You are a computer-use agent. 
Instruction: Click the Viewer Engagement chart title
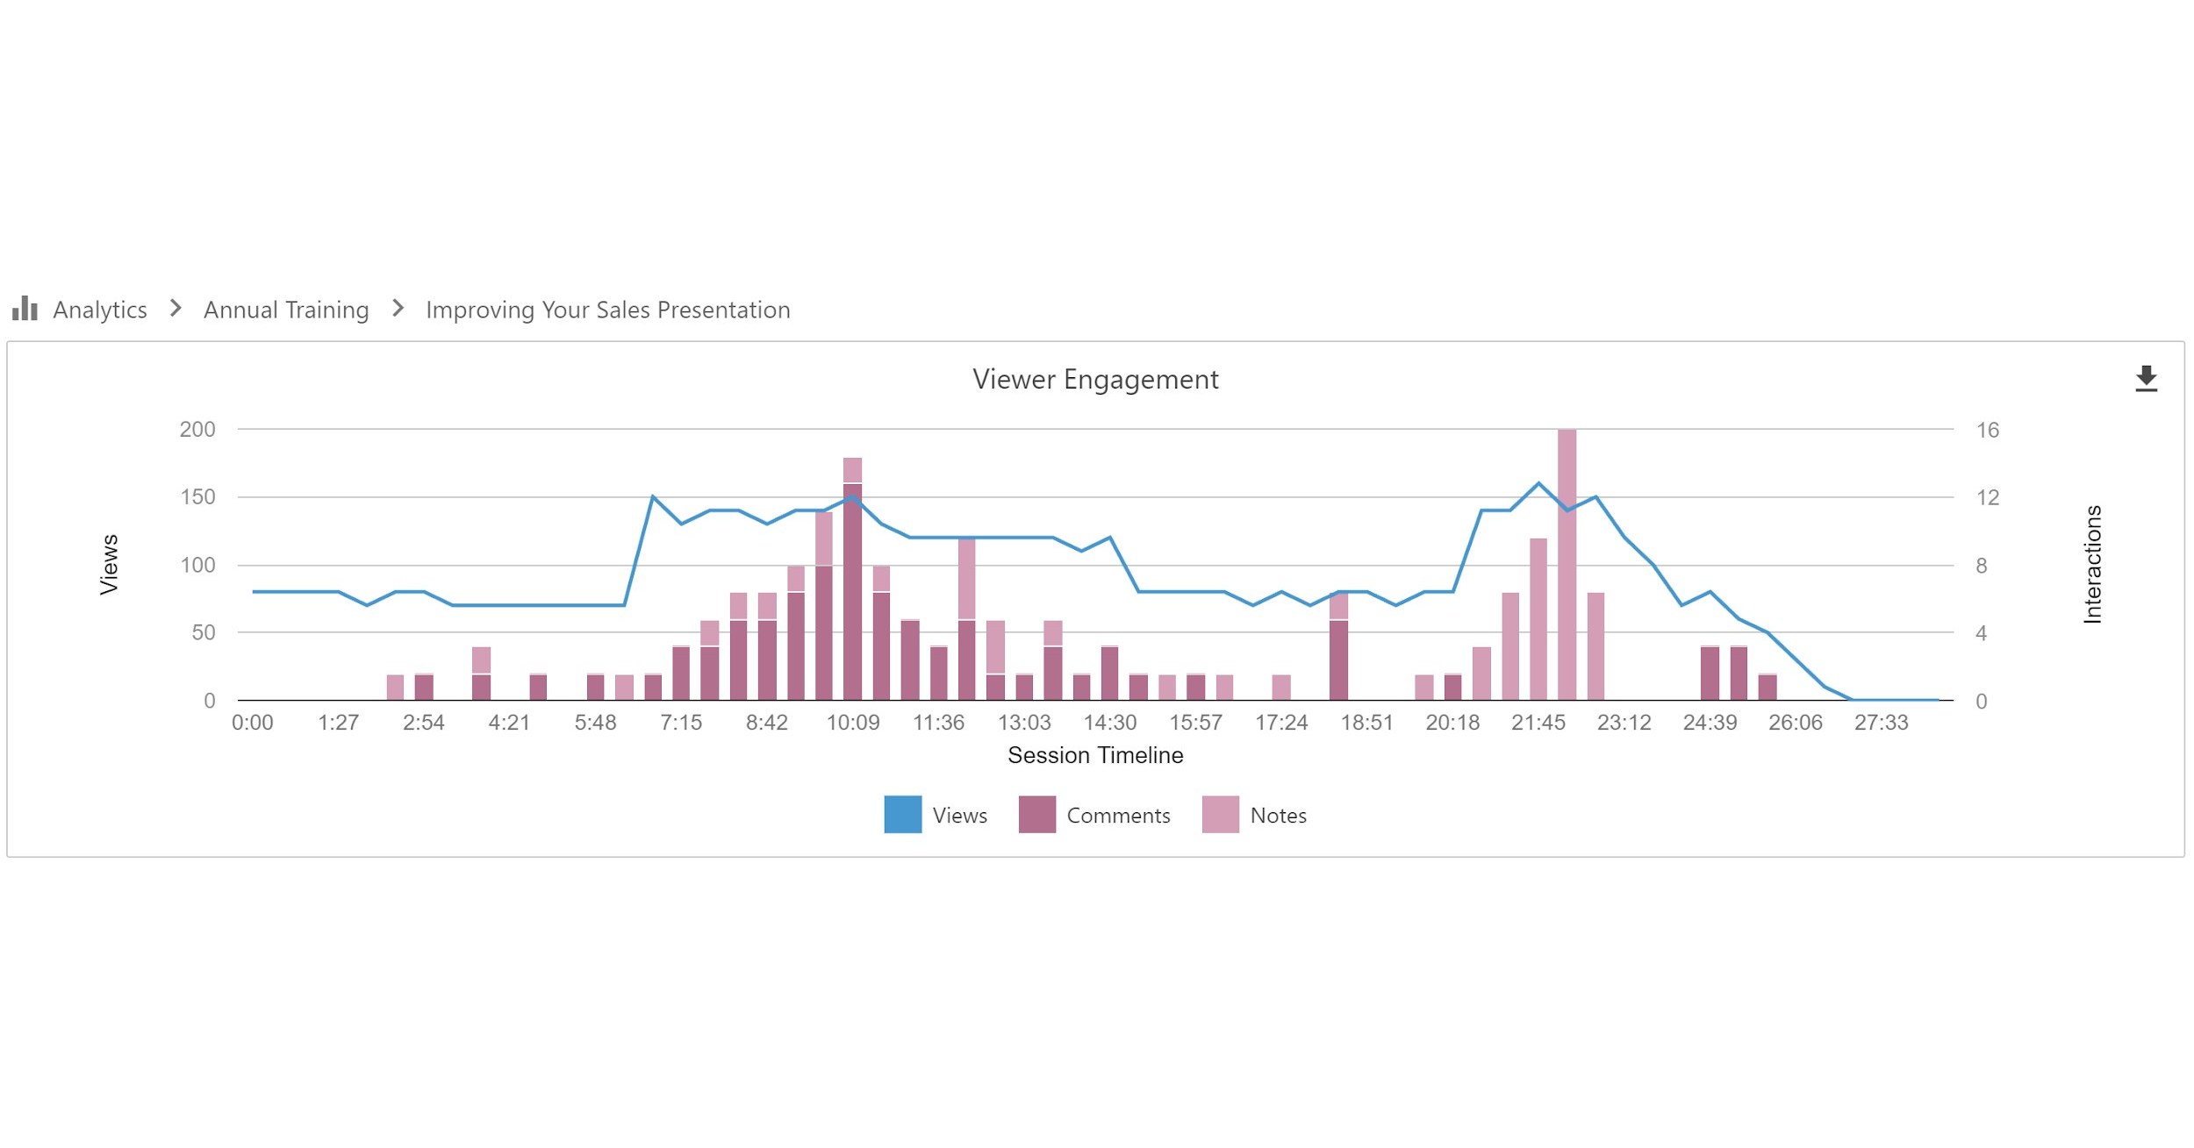(1095, 379)
